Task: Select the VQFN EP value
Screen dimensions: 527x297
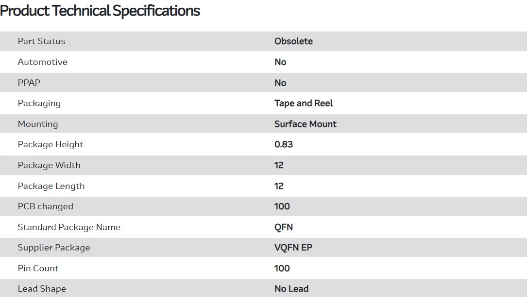Action: click(293, 248)
